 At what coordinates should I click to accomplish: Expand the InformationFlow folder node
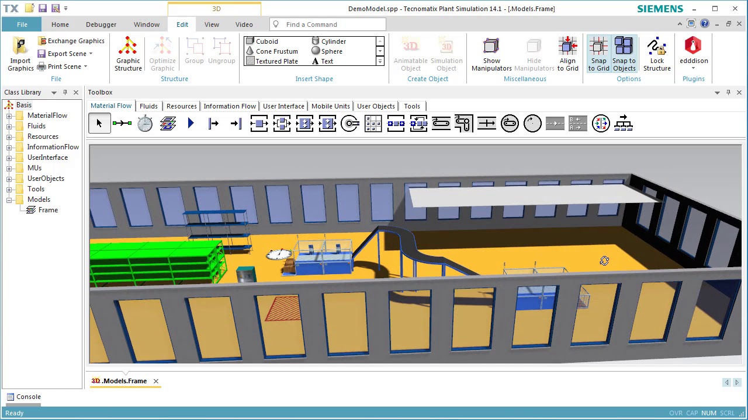tap(9, 147)
